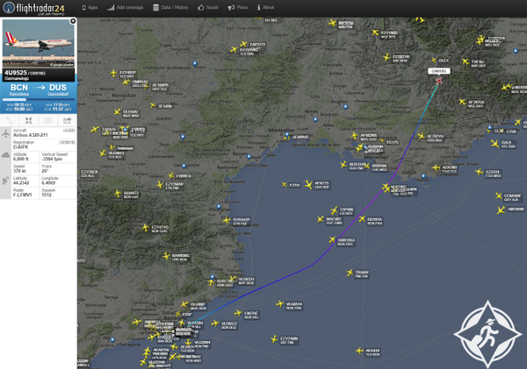Click the airport pin near Carcassonne
Screen dimensions: 527x369
click(x=184, y=166)
